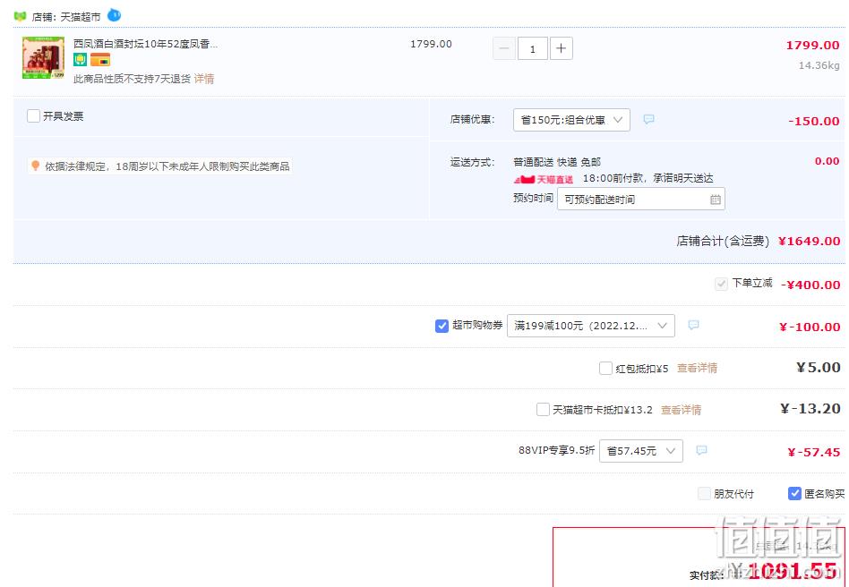Image resolution: width=849 pixels, height=587 pixels.
Task: Open product title 西凤酒白酒封坛10年52度凤香
Action: pos(146,44)
